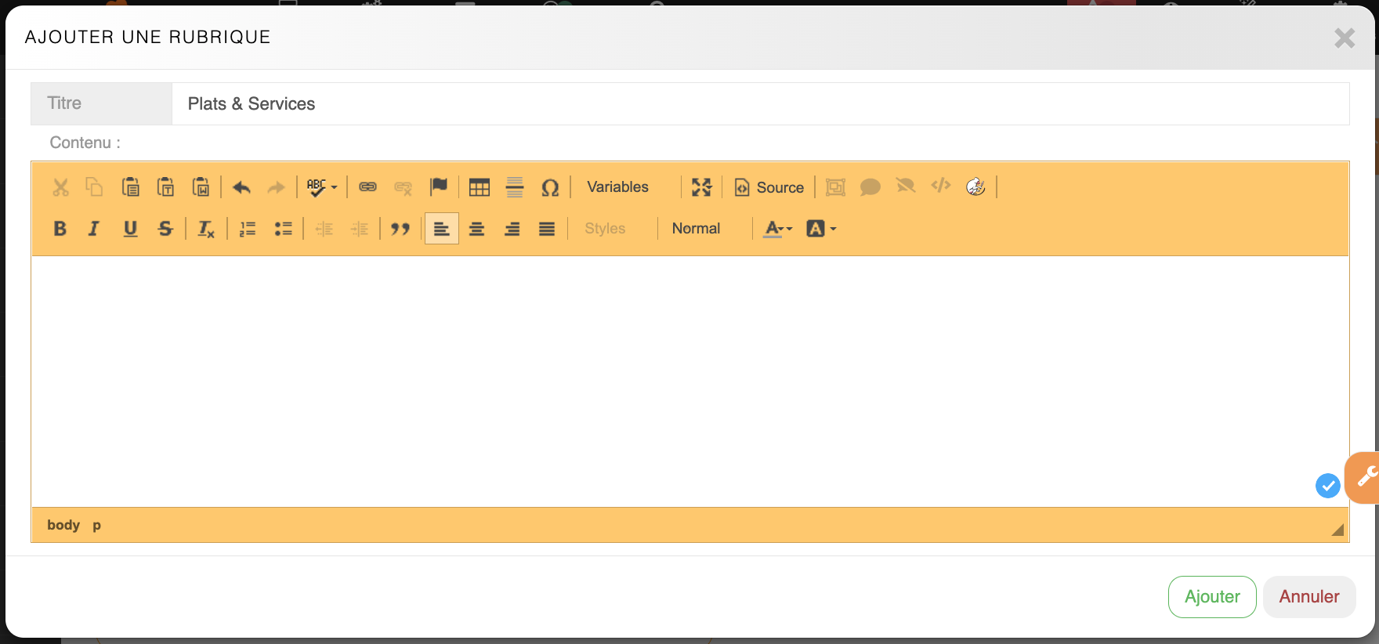Select the body element in path bar
The width and height of the screenshot is (1379, 644).
tap(63, 525)
